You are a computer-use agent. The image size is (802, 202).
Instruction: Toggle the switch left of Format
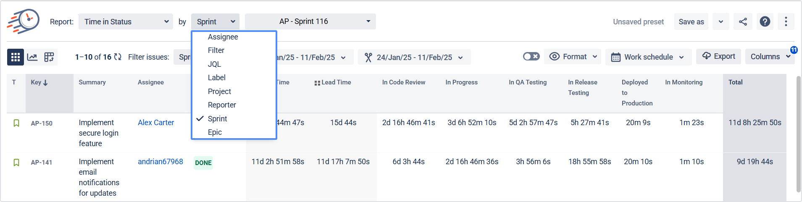[531, 56]
